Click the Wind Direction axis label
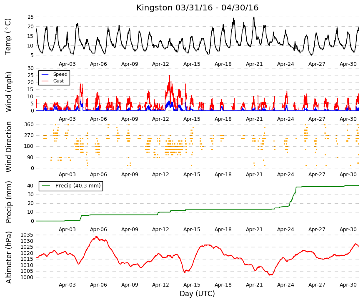Screen dimensions: 363x302 pyautogui.click(x=8, y=147)
